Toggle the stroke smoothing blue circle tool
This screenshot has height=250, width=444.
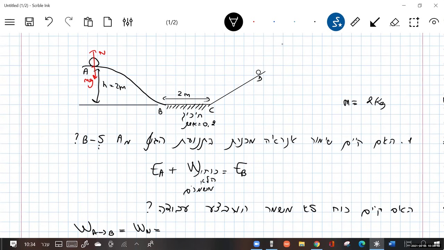coord(336,22)
